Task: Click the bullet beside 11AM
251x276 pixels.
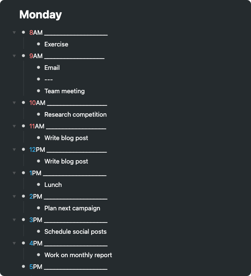Action: click(23, 126)
